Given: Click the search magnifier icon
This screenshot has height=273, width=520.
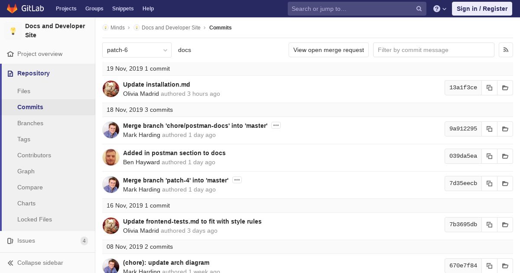Looking at the screenshot, I should tap(419, 9).
